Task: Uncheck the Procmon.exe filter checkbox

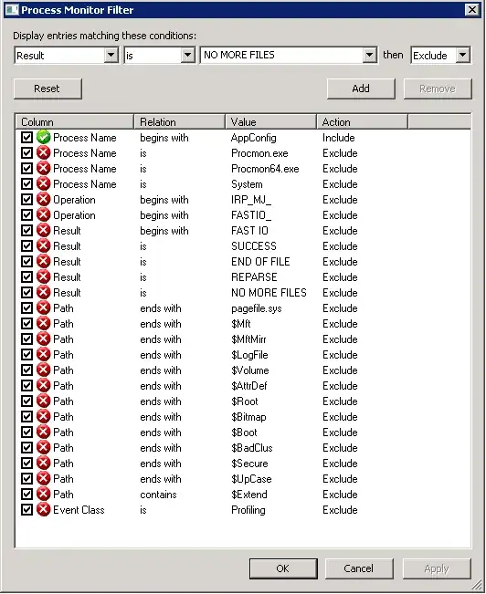Action: pyautogui.click(x=26, y=152)
